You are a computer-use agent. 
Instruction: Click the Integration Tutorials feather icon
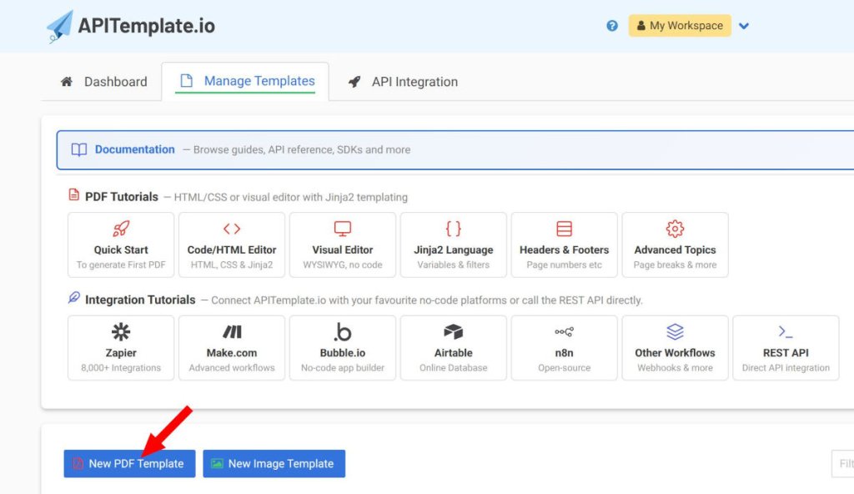click(74, 297)
